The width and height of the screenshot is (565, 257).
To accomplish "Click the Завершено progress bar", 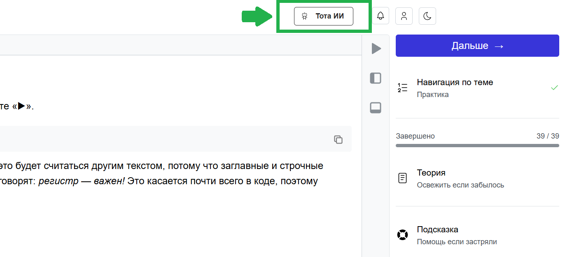I will point(477,146).
